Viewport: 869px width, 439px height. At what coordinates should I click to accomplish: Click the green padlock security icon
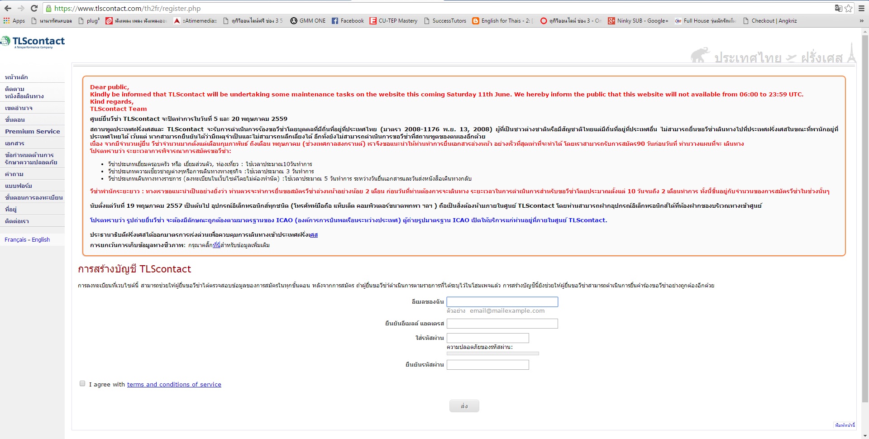[48, 8]
